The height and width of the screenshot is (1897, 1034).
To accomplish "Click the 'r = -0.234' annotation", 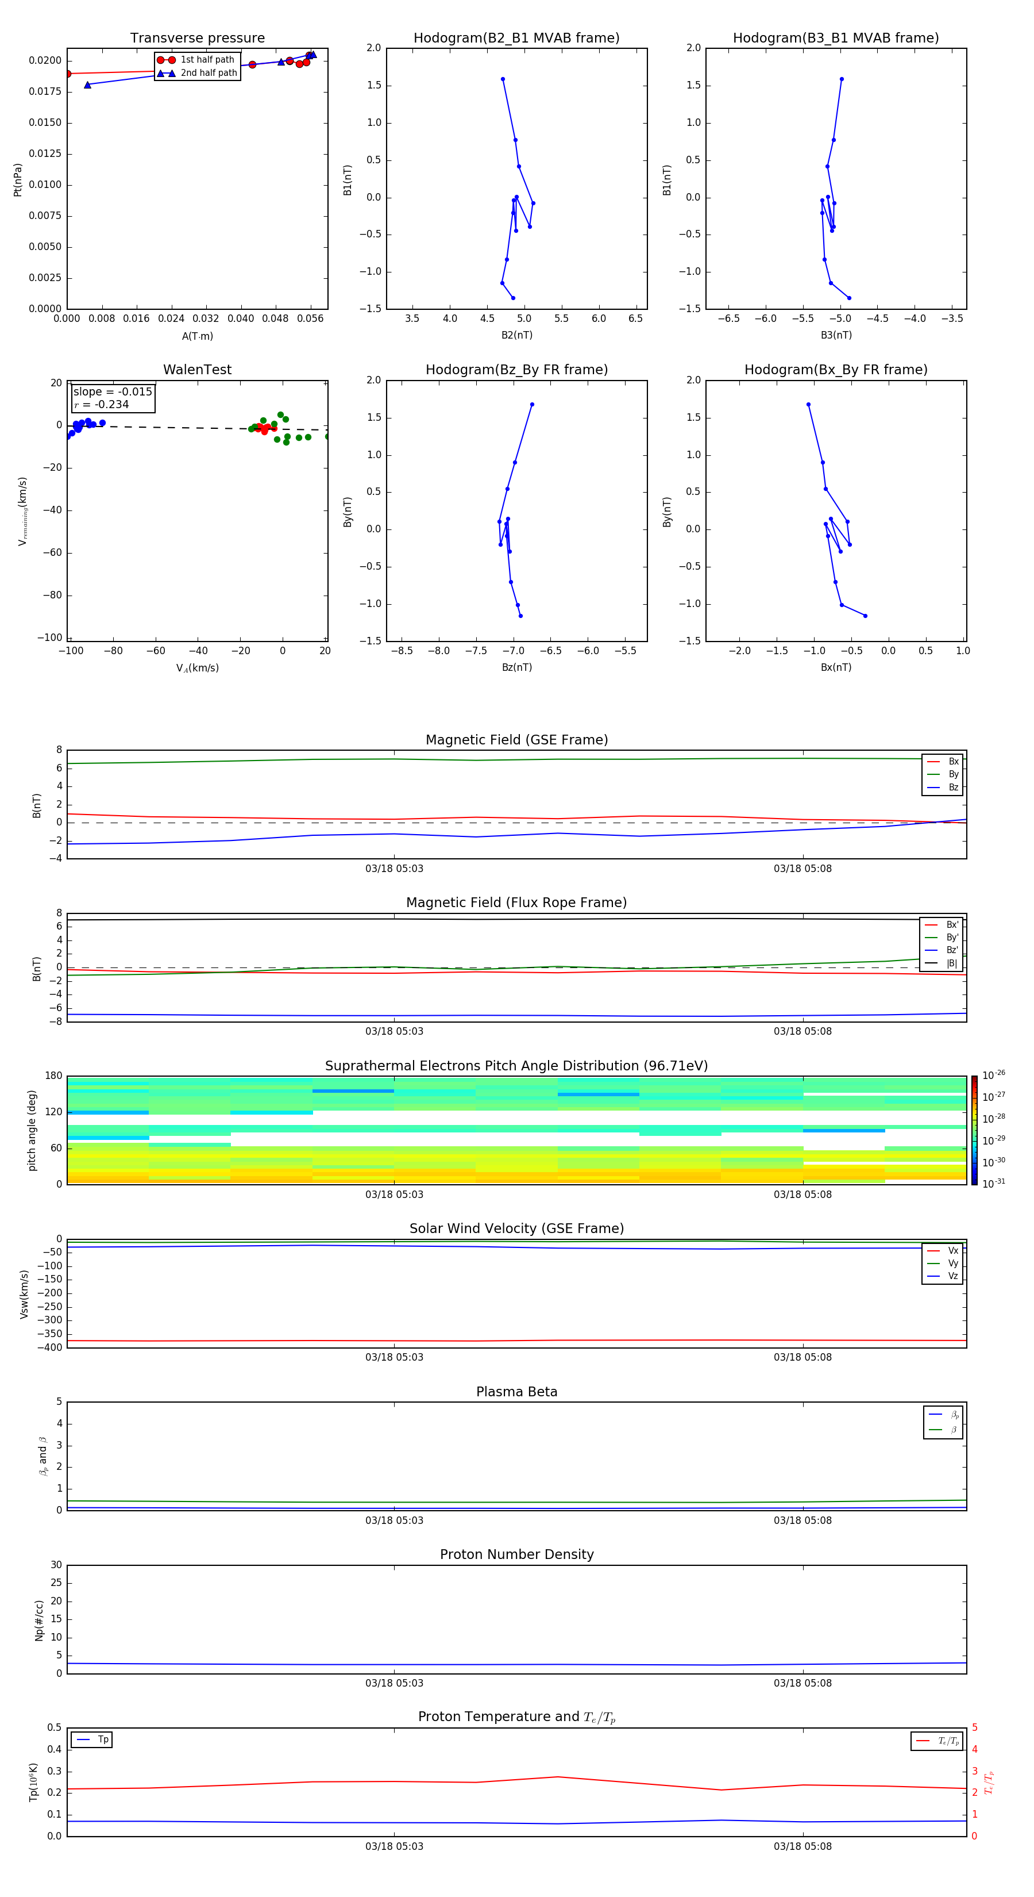I will click(x=102, y=404).
